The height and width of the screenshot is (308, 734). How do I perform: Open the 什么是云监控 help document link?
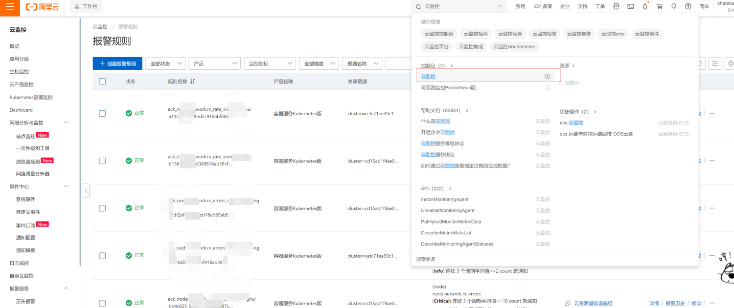(435, 121)
